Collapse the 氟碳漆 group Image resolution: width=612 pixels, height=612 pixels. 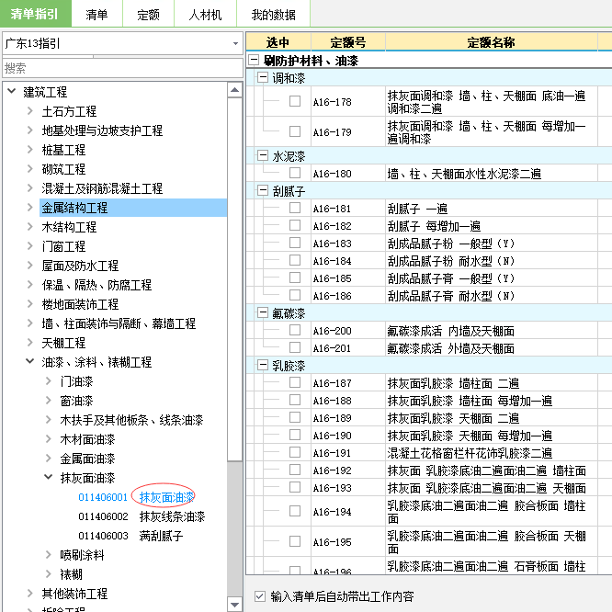(263, 312)
